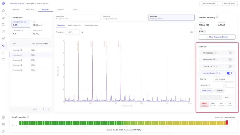
Task: Open the sparkles sidebar icon
Action: (3, 53)
